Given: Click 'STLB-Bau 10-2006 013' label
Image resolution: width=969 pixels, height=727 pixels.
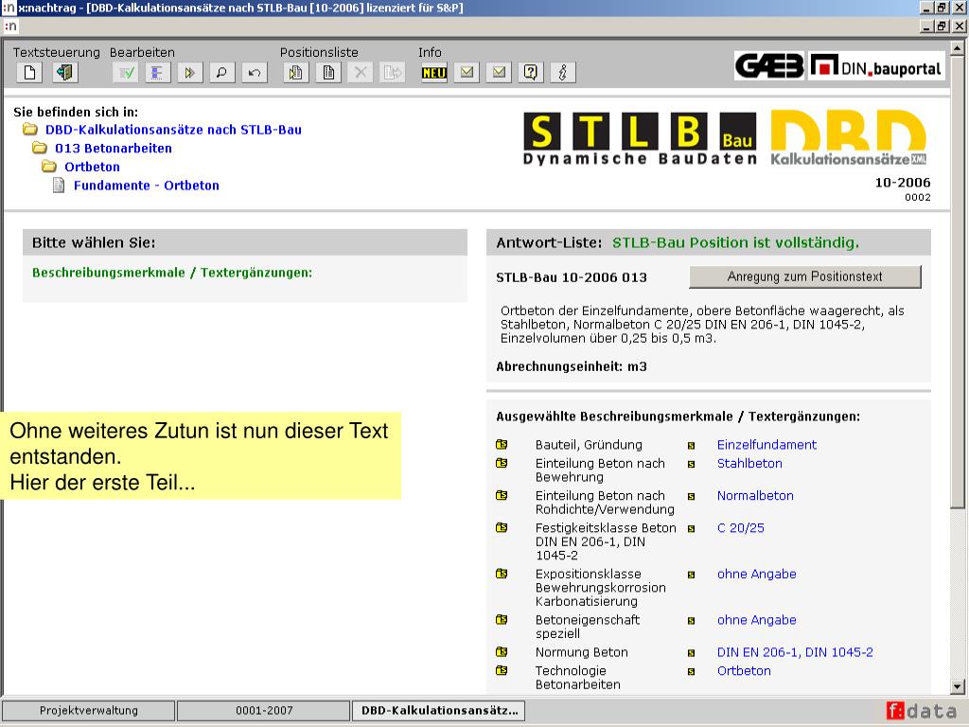Looking at the screenshot, I should click(x=571, y=277).
